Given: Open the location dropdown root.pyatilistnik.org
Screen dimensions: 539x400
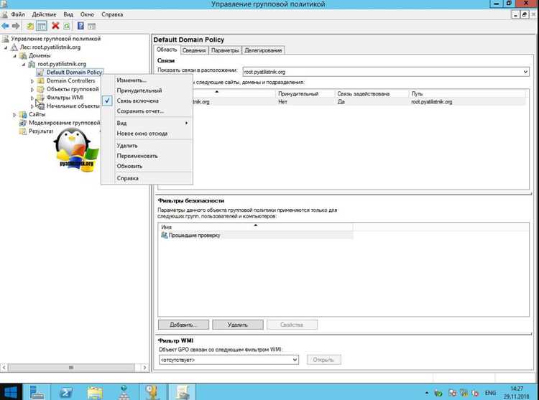Looking at the screenshot, I should tap(386, 72).
